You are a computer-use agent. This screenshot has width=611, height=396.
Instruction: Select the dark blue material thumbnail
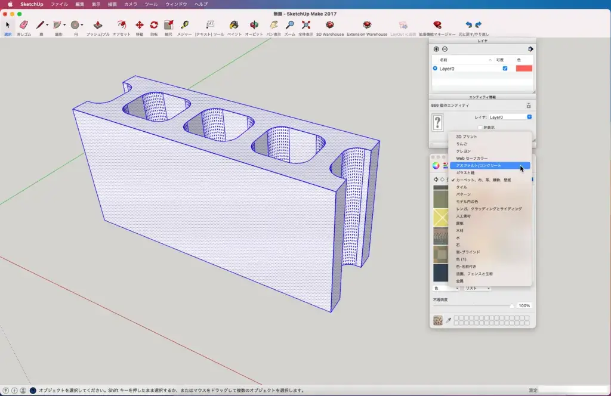441,273
